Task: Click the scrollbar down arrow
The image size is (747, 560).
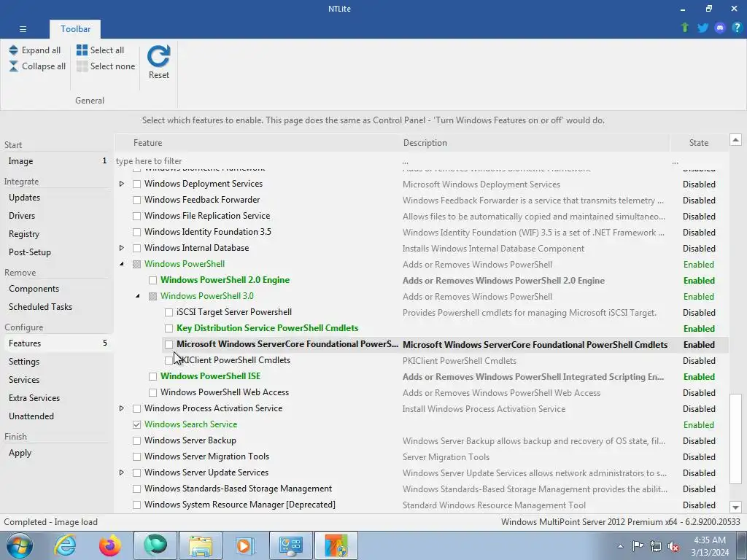Action: point(735,507)
